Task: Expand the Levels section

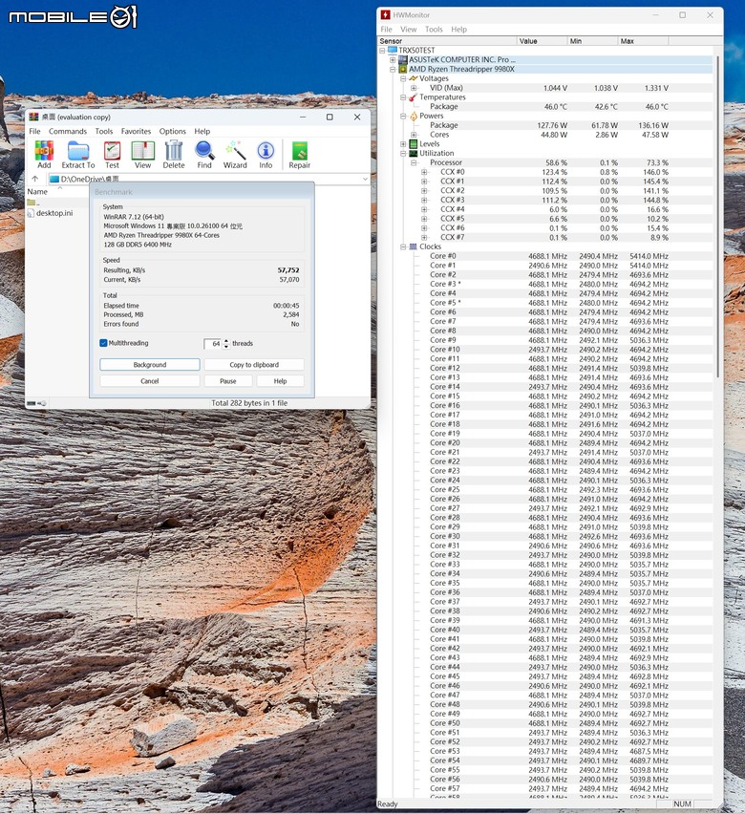Action: (x=403, y=144)
